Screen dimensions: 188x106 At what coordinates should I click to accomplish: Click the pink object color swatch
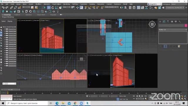tap(186, 26)
